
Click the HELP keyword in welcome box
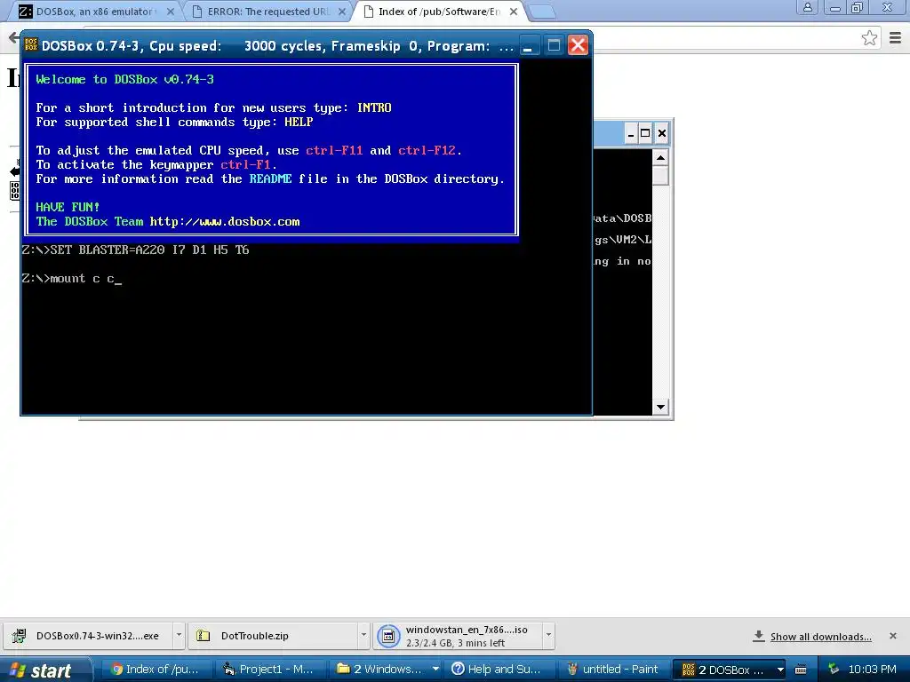tap(299, 122)
